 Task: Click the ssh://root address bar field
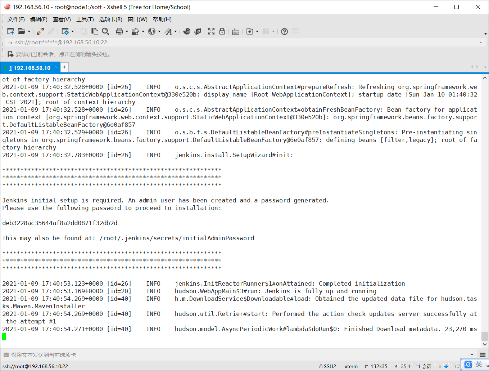pyautogui.click(x=245, y=43)
